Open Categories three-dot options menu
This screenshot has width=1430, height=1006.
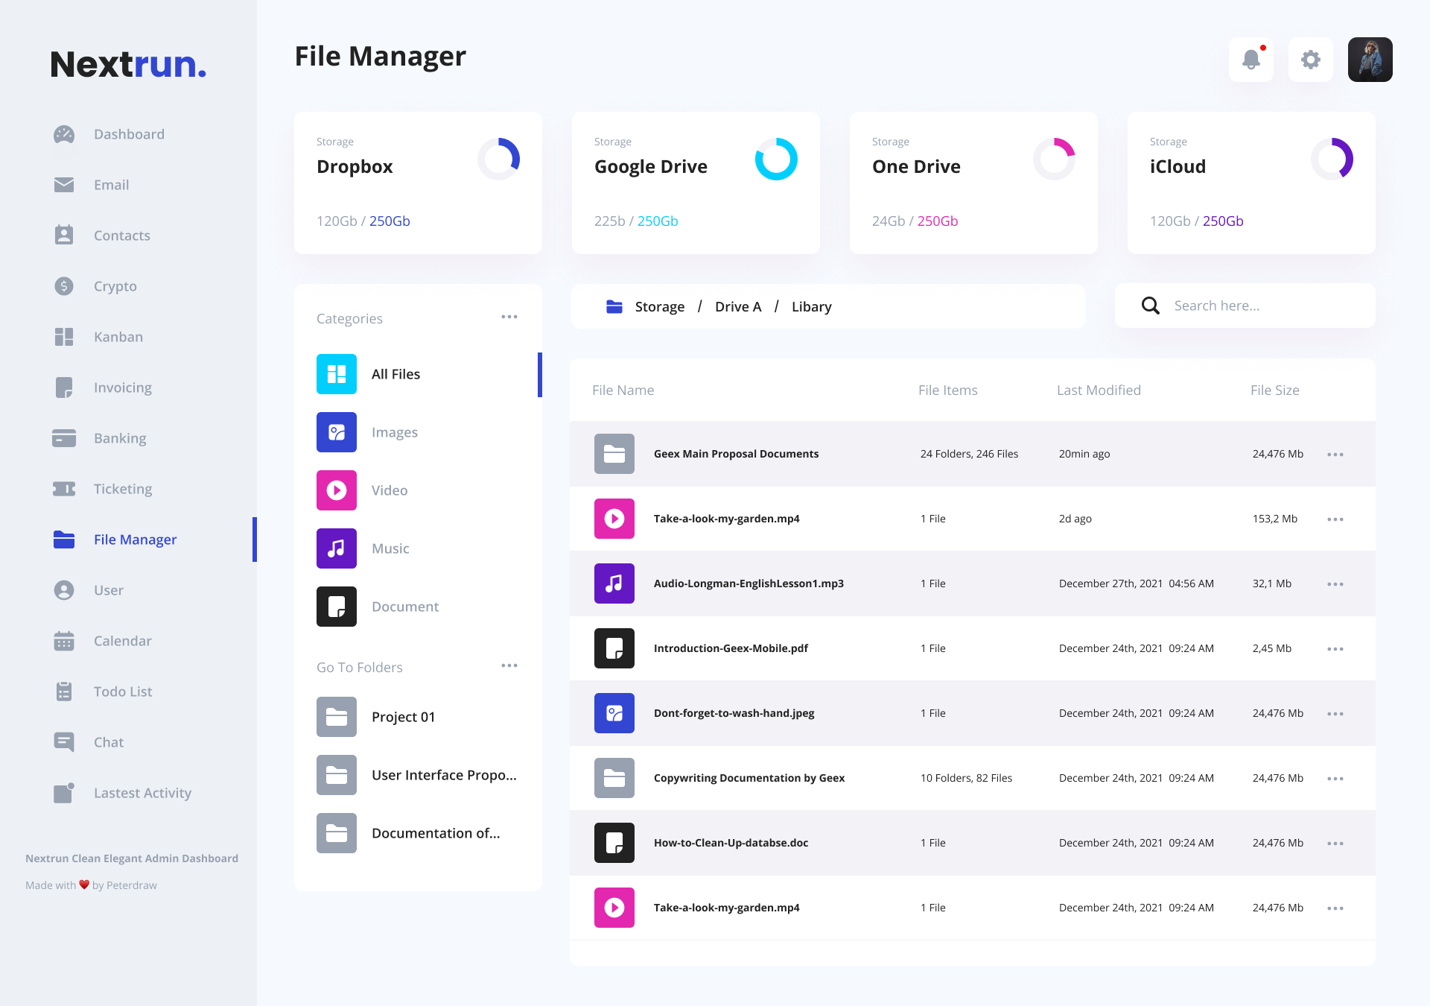click(x=509, y=317)
